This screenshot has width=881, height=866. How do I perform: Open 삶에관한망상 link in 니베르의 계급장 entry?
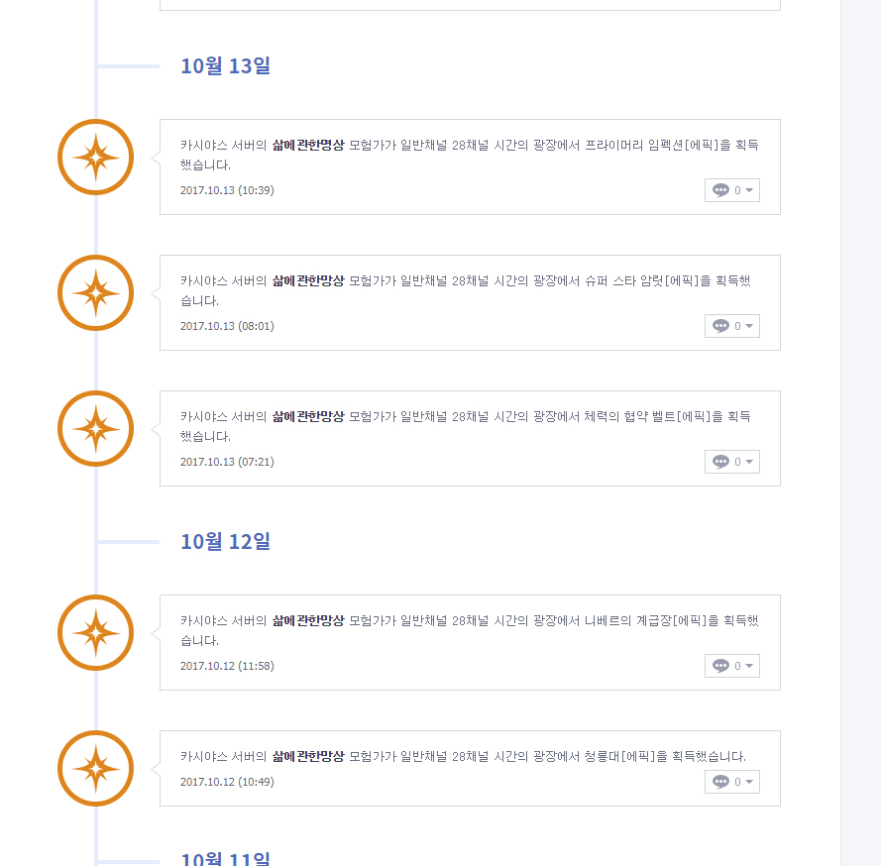308,620
